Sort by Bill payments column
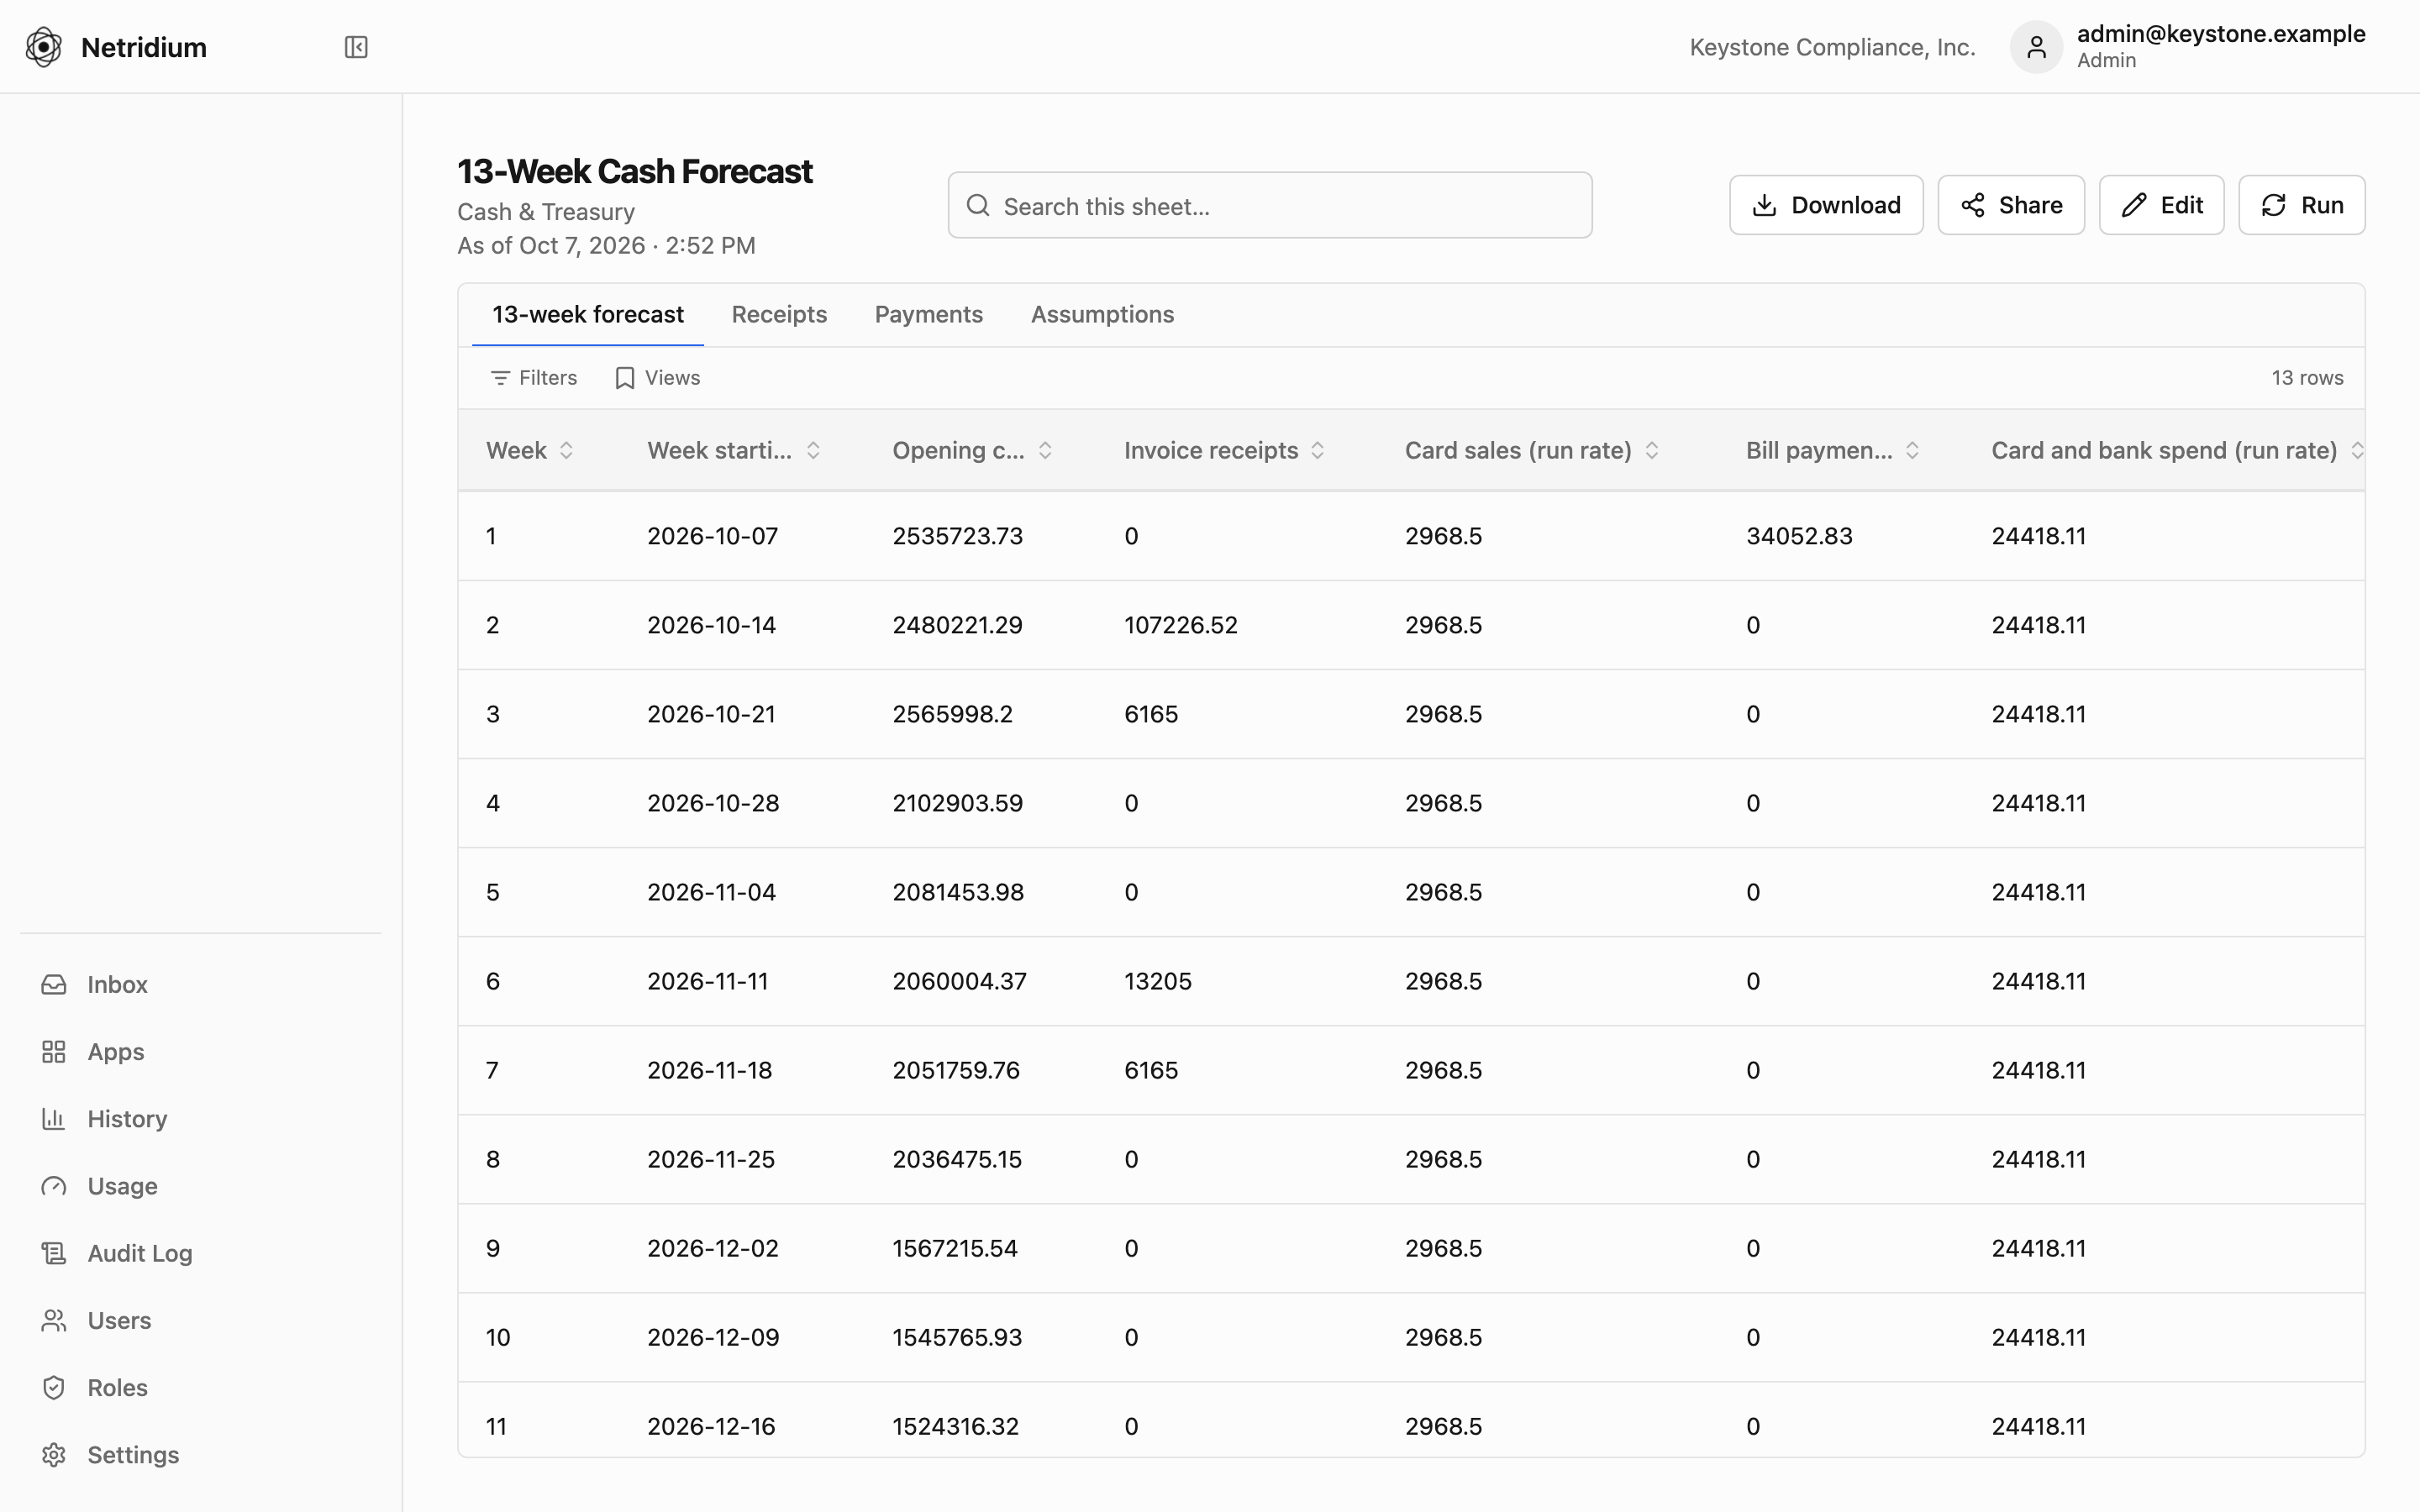This screenshot has height=1512, width=2420. tap(1912, 450)
